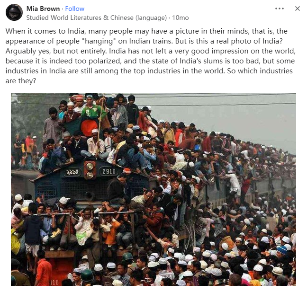307x291 pixels.
Task: Follow Mia Brown
Action: click(x=74, y=9)
